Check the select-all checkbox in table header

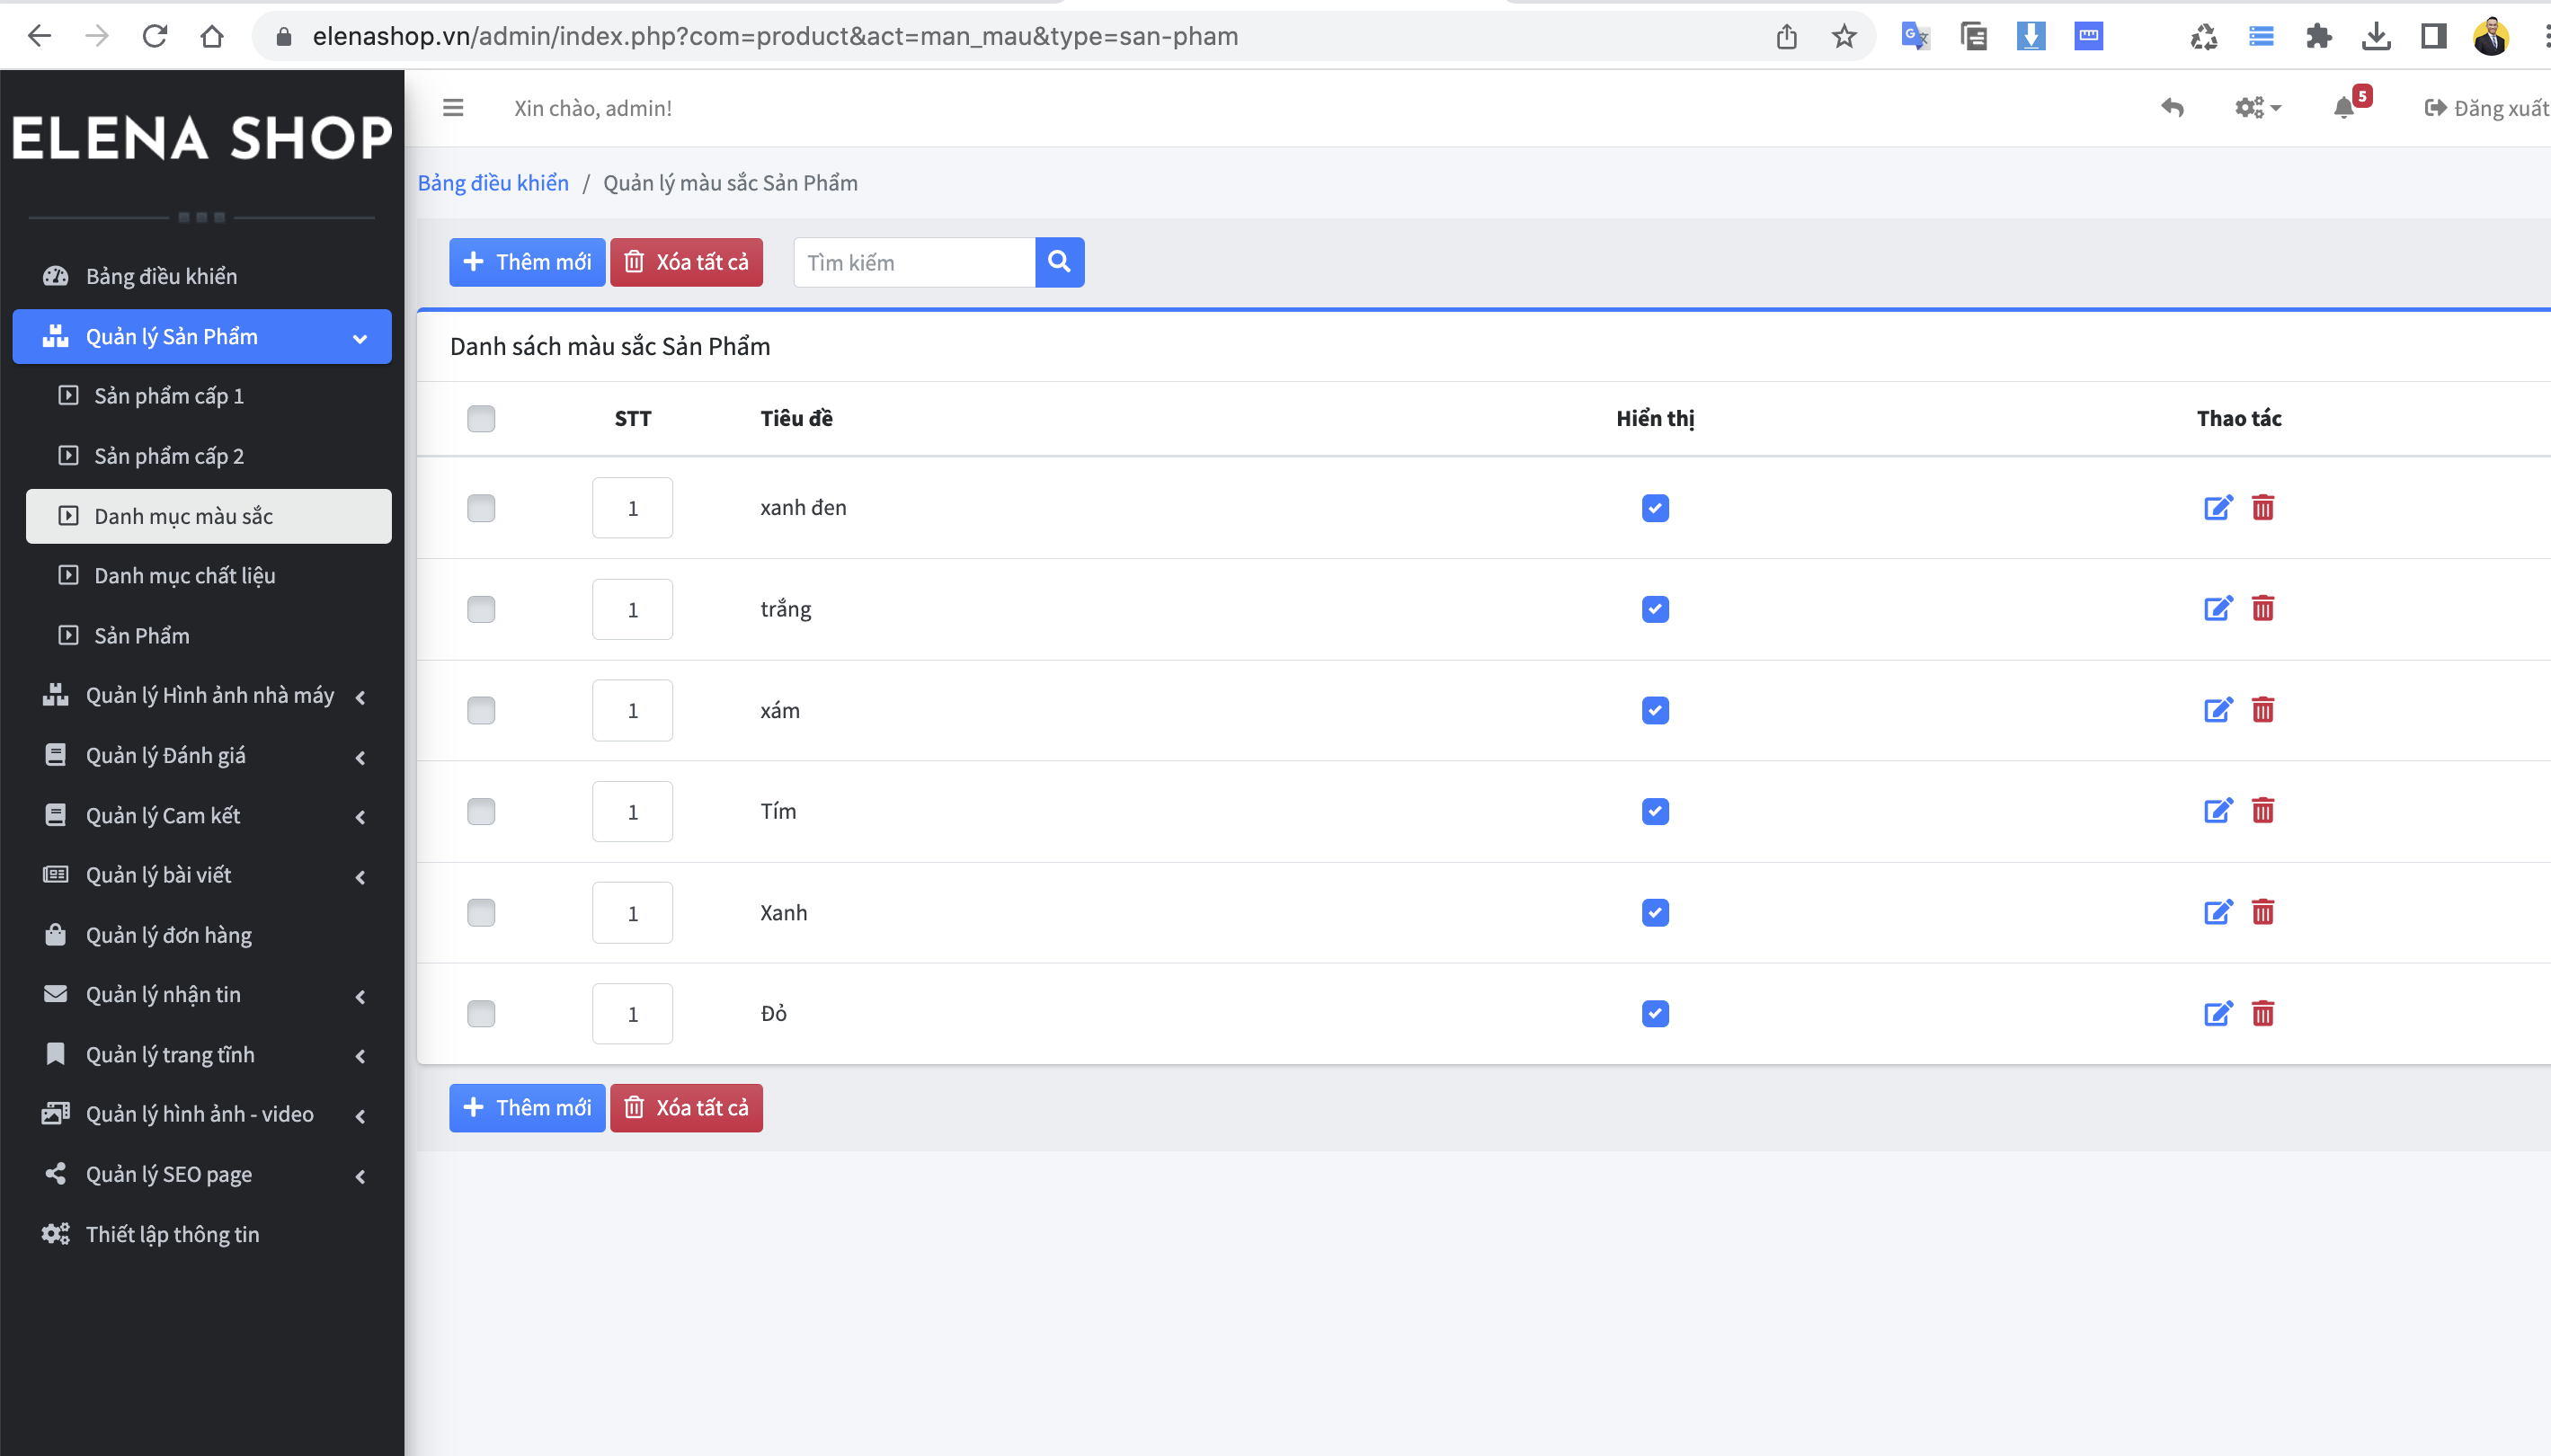[x=481, y=418]
